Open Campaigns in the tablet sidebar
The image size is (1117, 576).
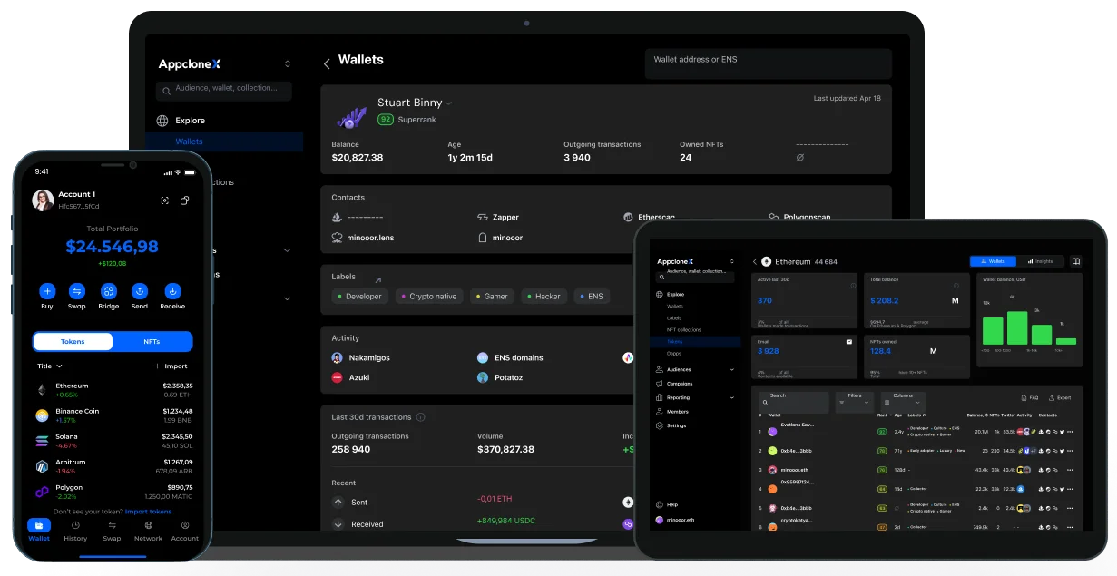pos(680,384)
